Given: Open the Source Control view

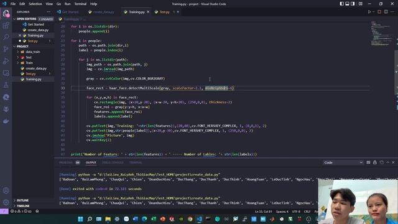Looking at the screenshot, I should click(x=6, y=49).
